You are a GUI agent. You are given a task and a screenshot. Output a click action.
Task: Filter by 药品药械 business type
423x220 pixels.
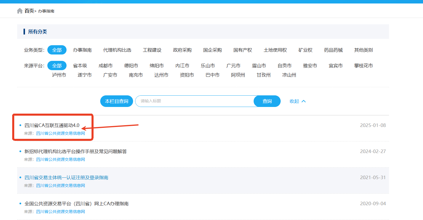(x=333, y=50)
